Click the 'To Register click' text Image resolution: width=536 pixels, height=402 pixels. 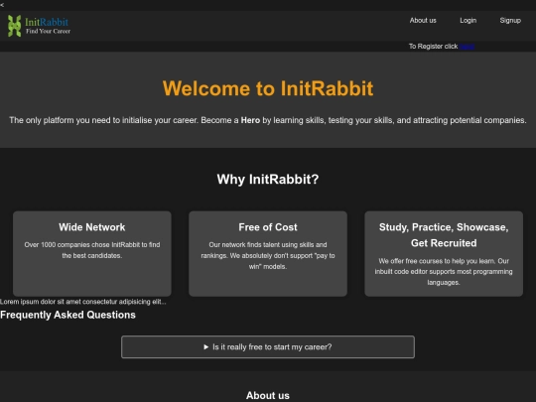tap(433, 47)
